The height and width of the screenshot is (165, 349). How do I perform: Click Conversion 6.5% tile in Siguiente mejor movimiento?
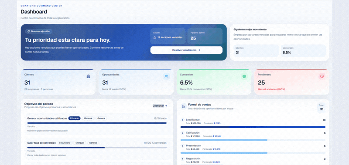(303, 51)
